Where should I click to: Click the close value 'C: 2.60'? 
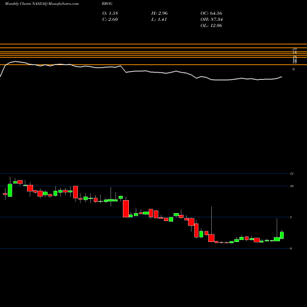pyautogui.click(x=110, y=19)
